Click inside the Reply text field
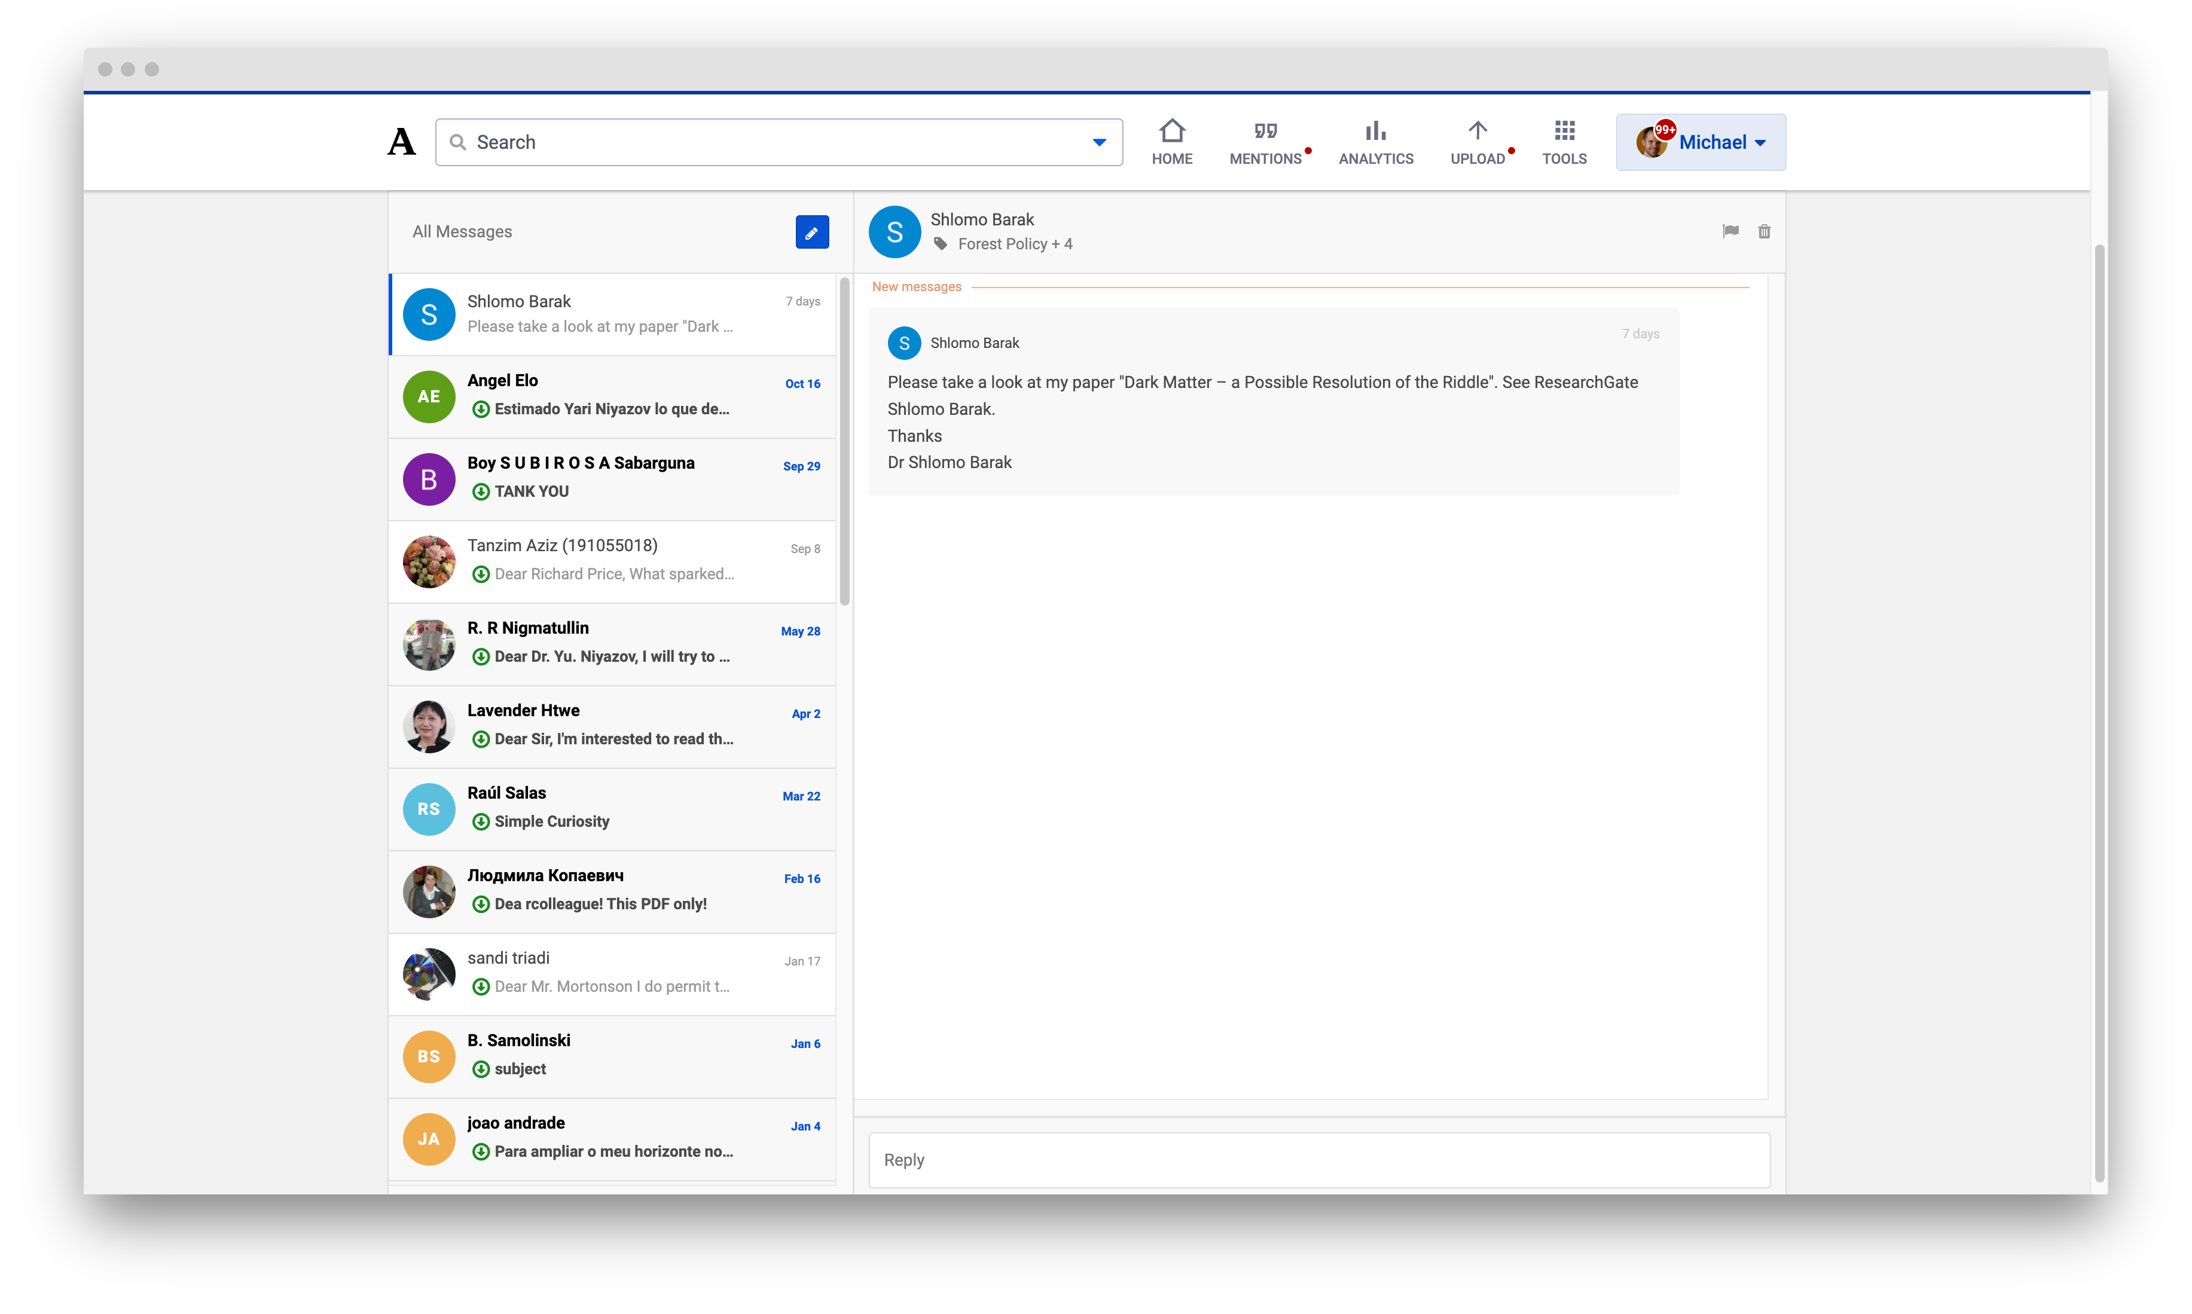Image resolution: width=2192 pixels, height=1314 pixels. (x=1319, y=1159)
